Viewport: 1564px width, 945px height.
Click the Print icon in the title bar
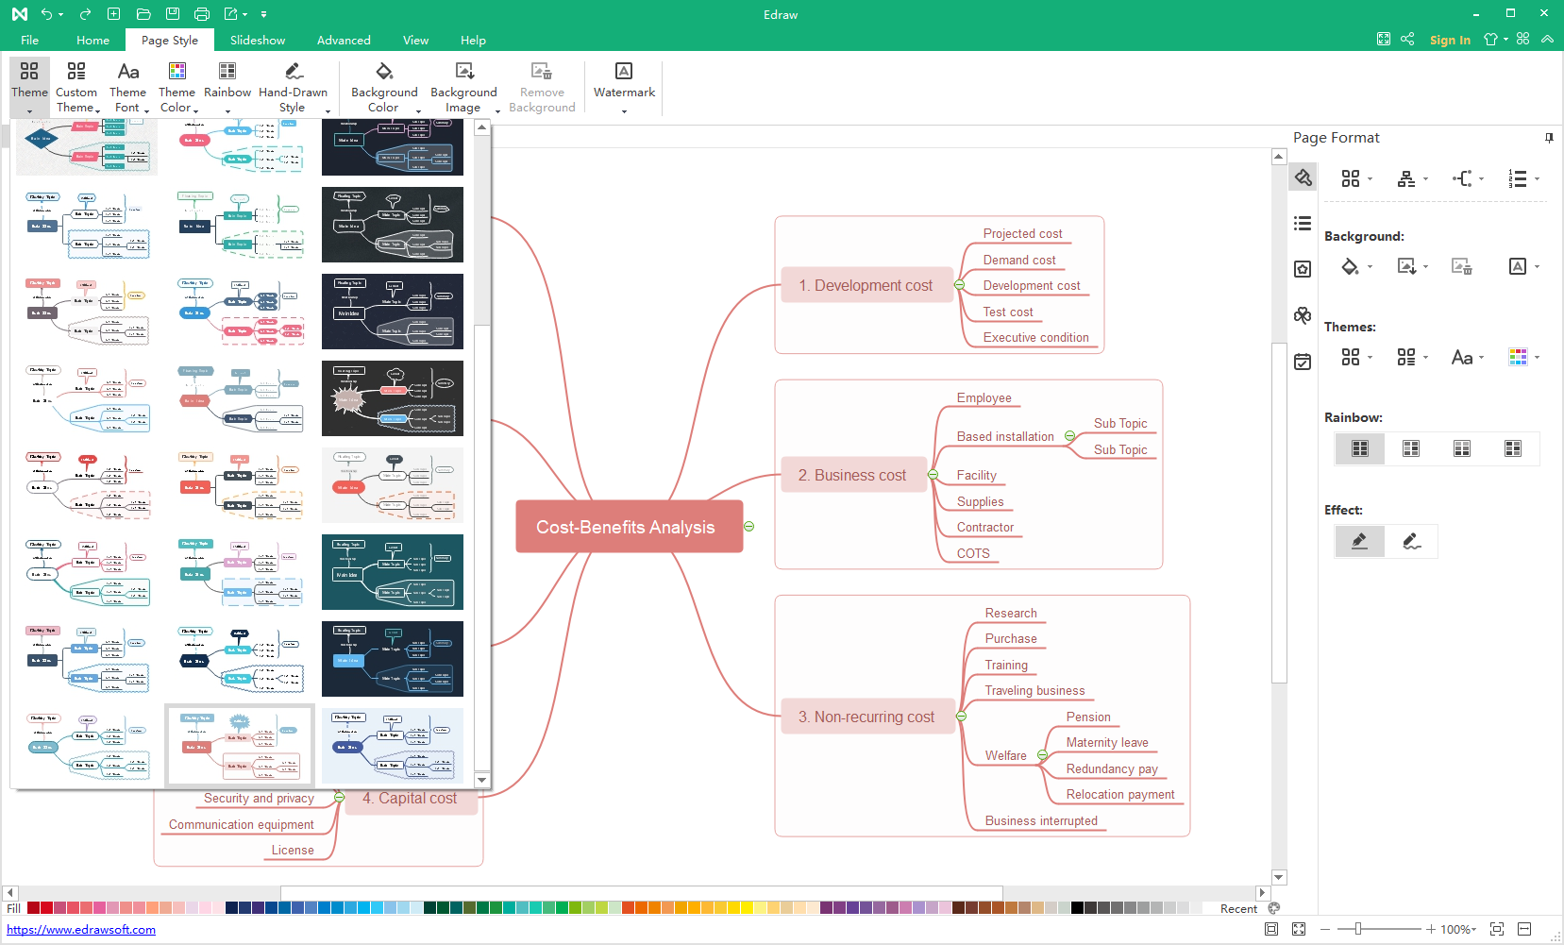201,14
